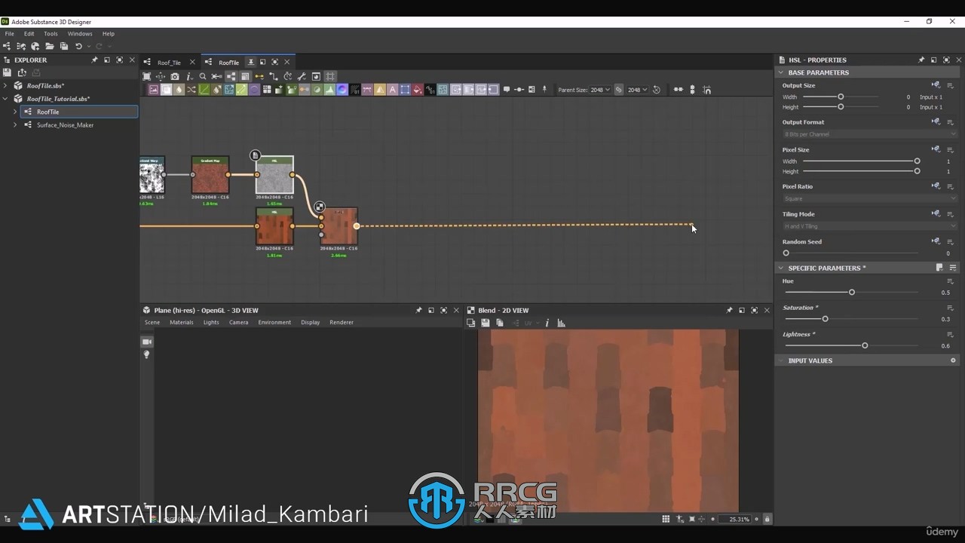Image resolution: width=965 pixels, height=543 pixels.
Task: Adjust the Lightness slider
Action: (x=865, y=345)
